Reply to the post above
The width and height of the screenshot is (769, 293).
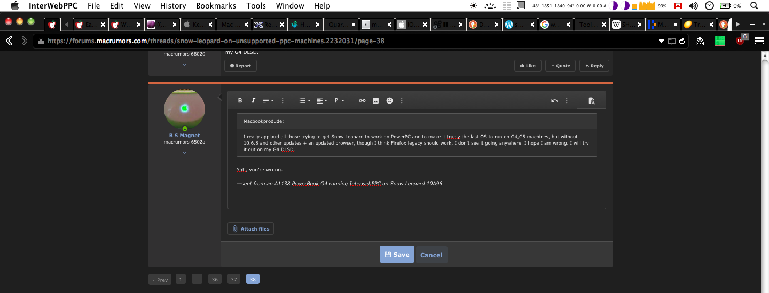tap(594, 66)
